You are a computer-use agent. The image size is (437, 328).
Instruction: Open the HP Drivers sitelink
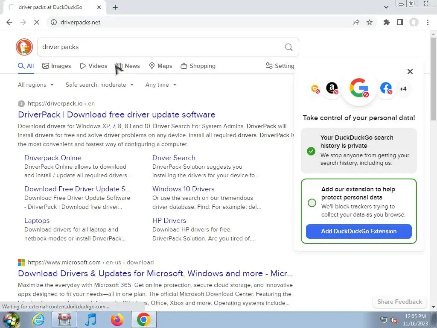tap(169, 220)
